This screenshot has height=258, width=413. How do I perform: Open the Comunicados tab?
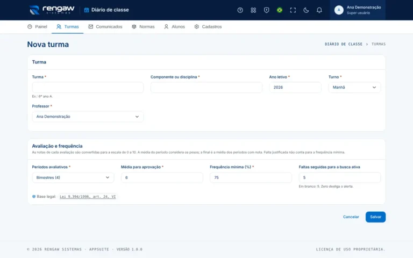pyautogui.click(x=105, y=26)
